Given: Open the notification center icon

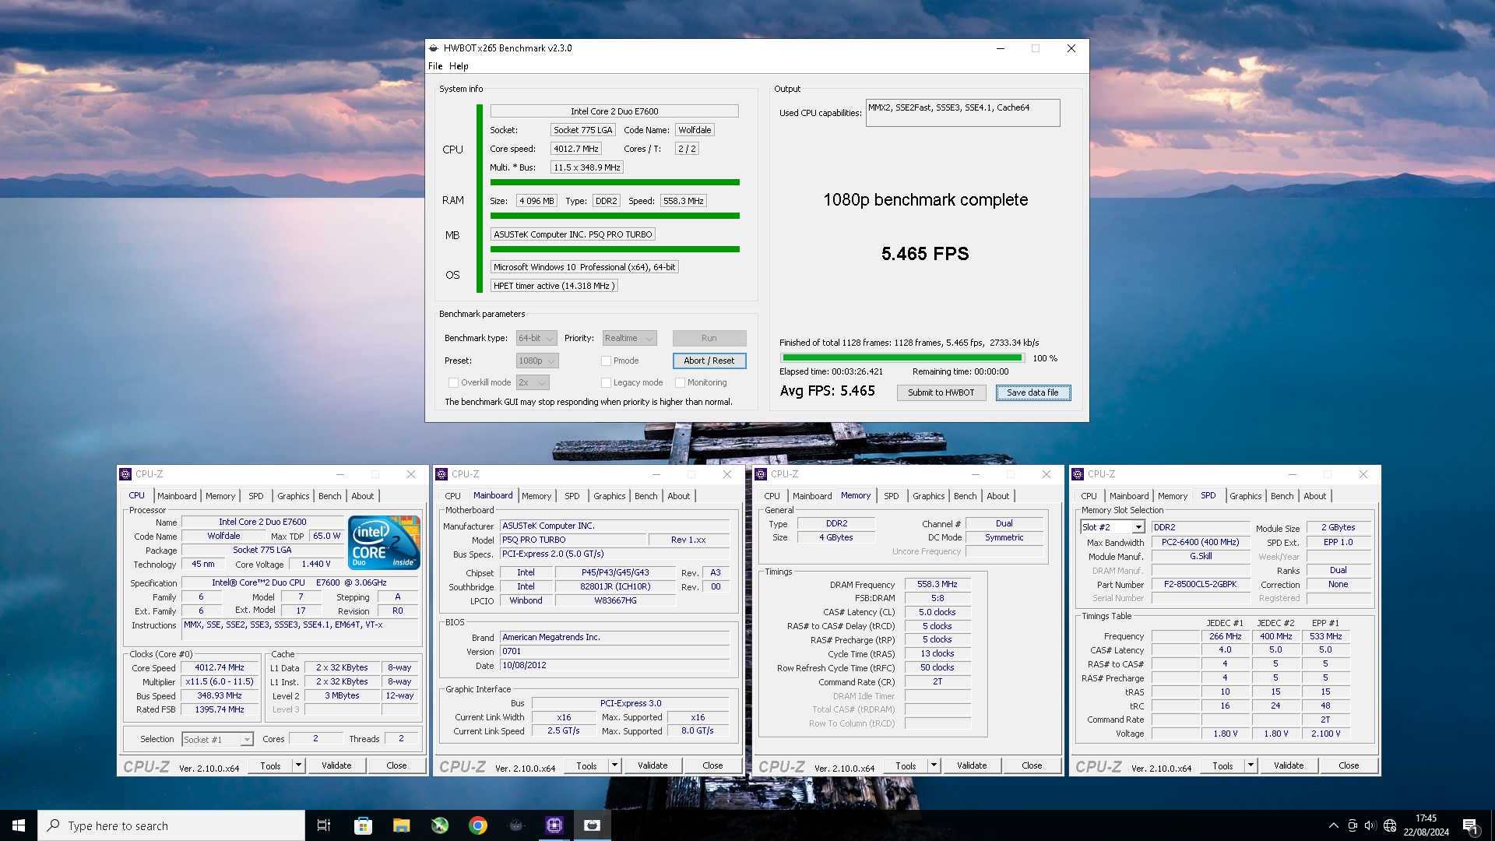Looking at the screenshot, I should click(1470, 826).
